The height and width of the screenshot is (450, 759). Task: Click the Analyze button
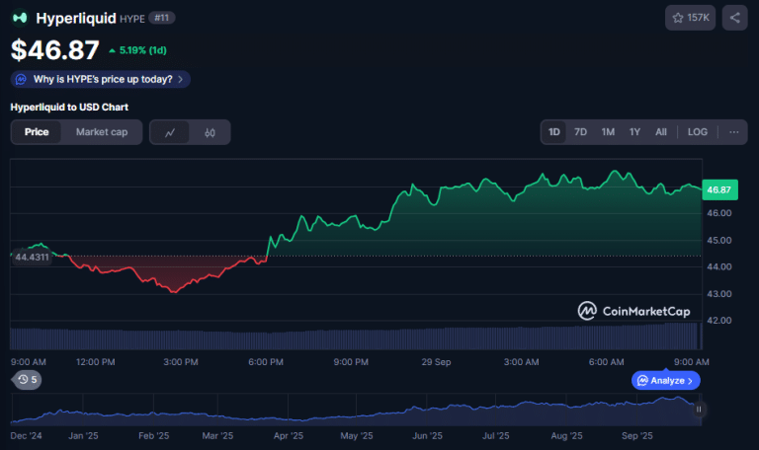coord(666,380)
